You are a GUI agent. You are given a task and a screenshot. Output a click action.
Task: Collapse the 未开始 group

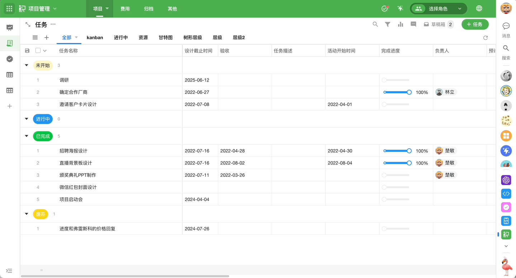point(27,65)
